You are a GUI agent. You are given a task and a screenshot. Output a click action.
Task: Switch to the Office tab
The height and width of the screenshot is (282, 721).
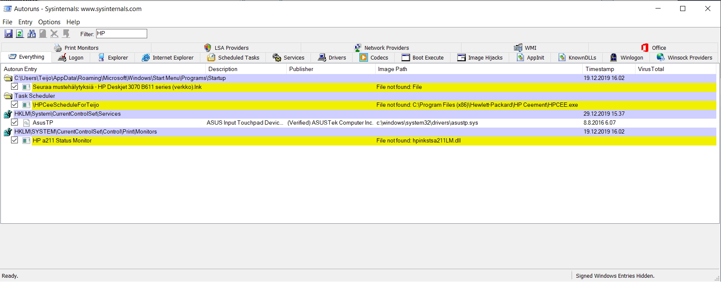(x=653, y=48)
